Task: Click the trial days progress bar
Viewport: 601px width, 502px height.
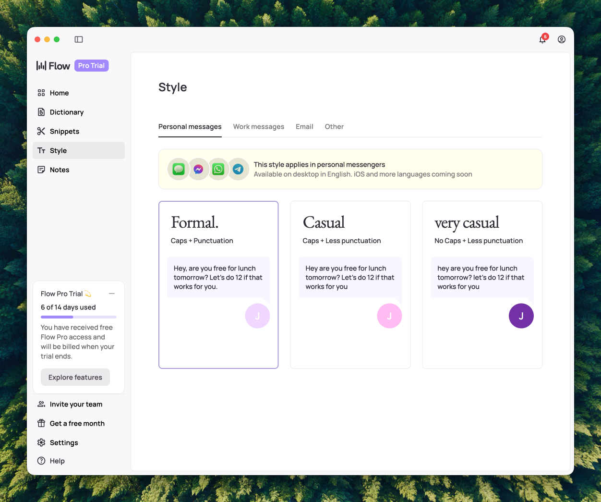Action: tap(79, 317)
